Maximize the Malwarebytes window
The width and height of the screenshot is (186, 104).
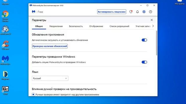pyautogui.click(x=147, y=5)
